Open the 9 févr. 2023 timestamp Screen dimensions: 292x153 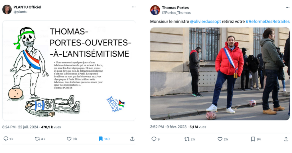point(176,127)
